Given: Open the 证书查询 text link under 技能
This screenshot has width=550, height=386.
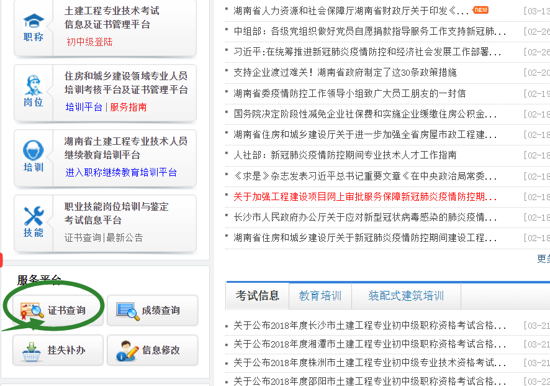Looking at the screenshot, I should tap(83, 237).
